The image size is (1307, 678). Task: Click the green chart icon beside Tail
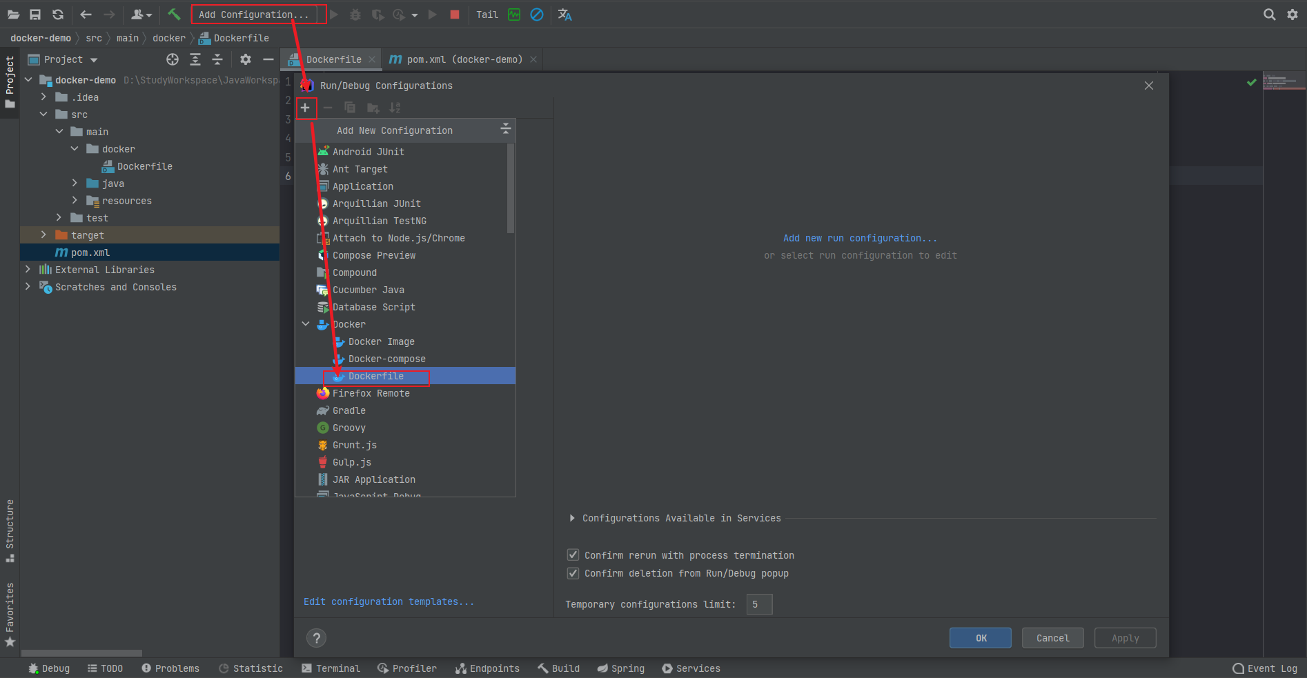pos(514,14)
